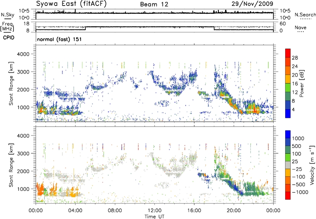
Task: Select the gray −25 to 25 Velocity colorbar segment
Action: [288, 165]
